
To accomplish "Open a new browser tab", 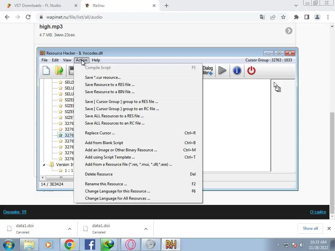I will coord(167,6).
